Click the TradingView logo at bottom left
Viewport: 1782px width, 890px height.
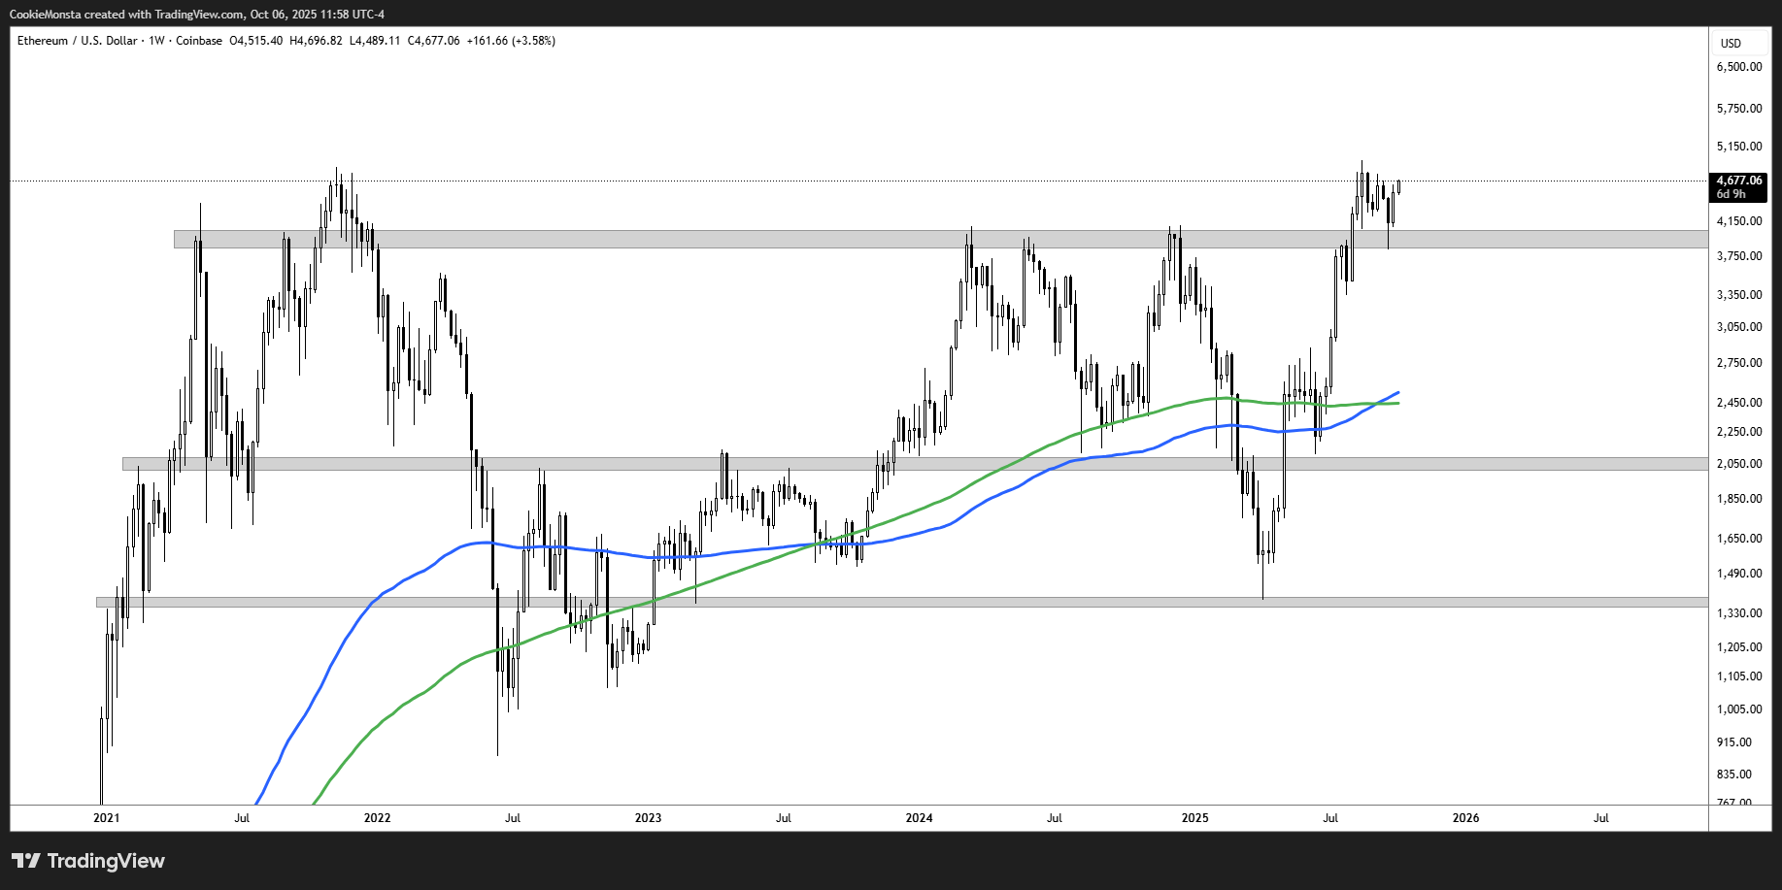point(88,861)
